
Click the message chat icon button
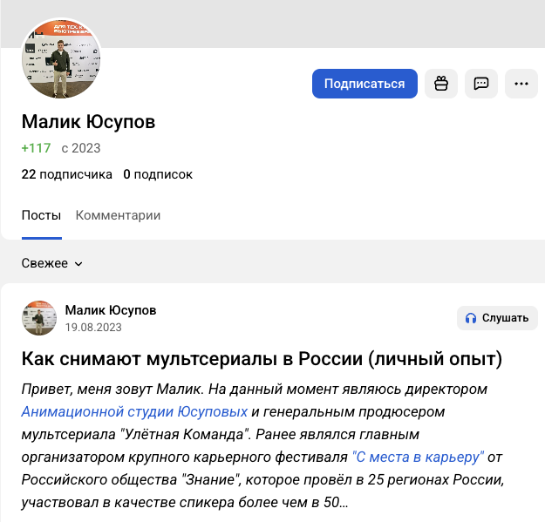[481, 84]
